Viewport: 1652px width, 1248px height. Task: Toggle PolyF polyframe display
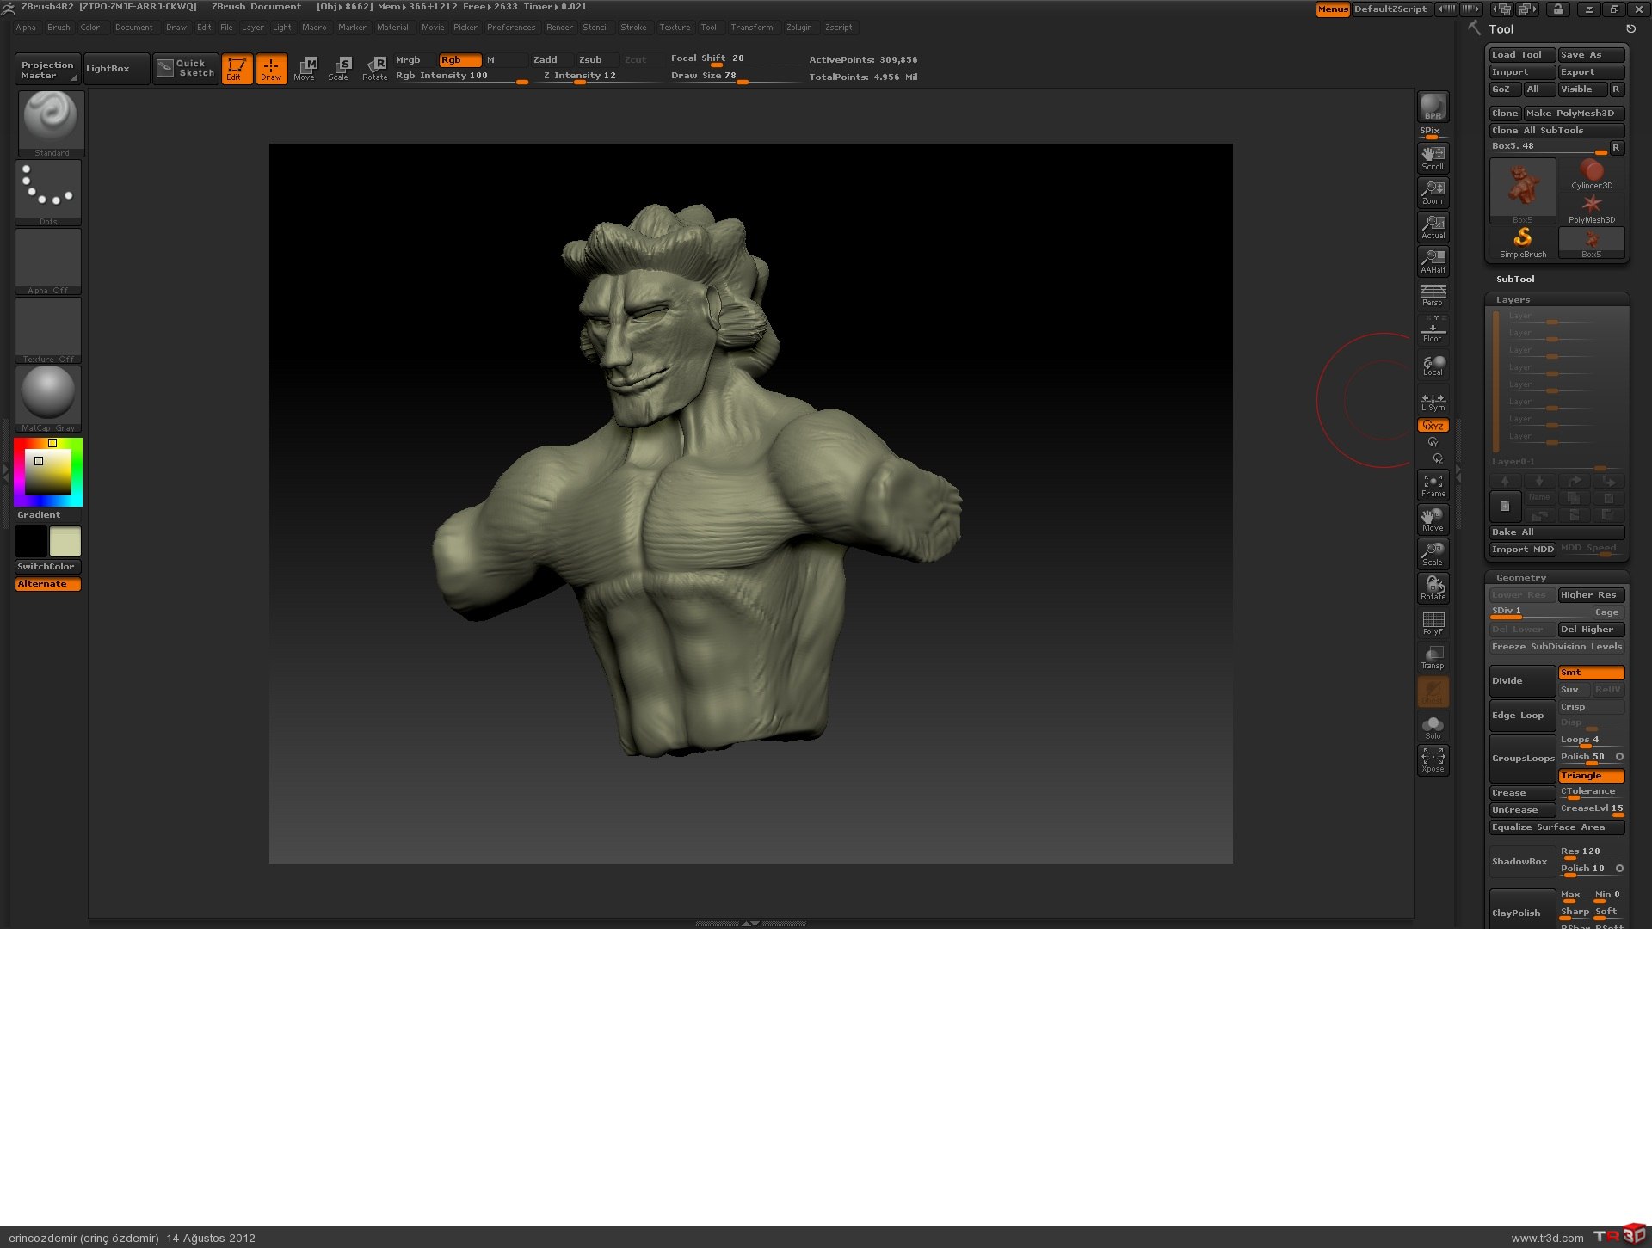point(1433,623)
